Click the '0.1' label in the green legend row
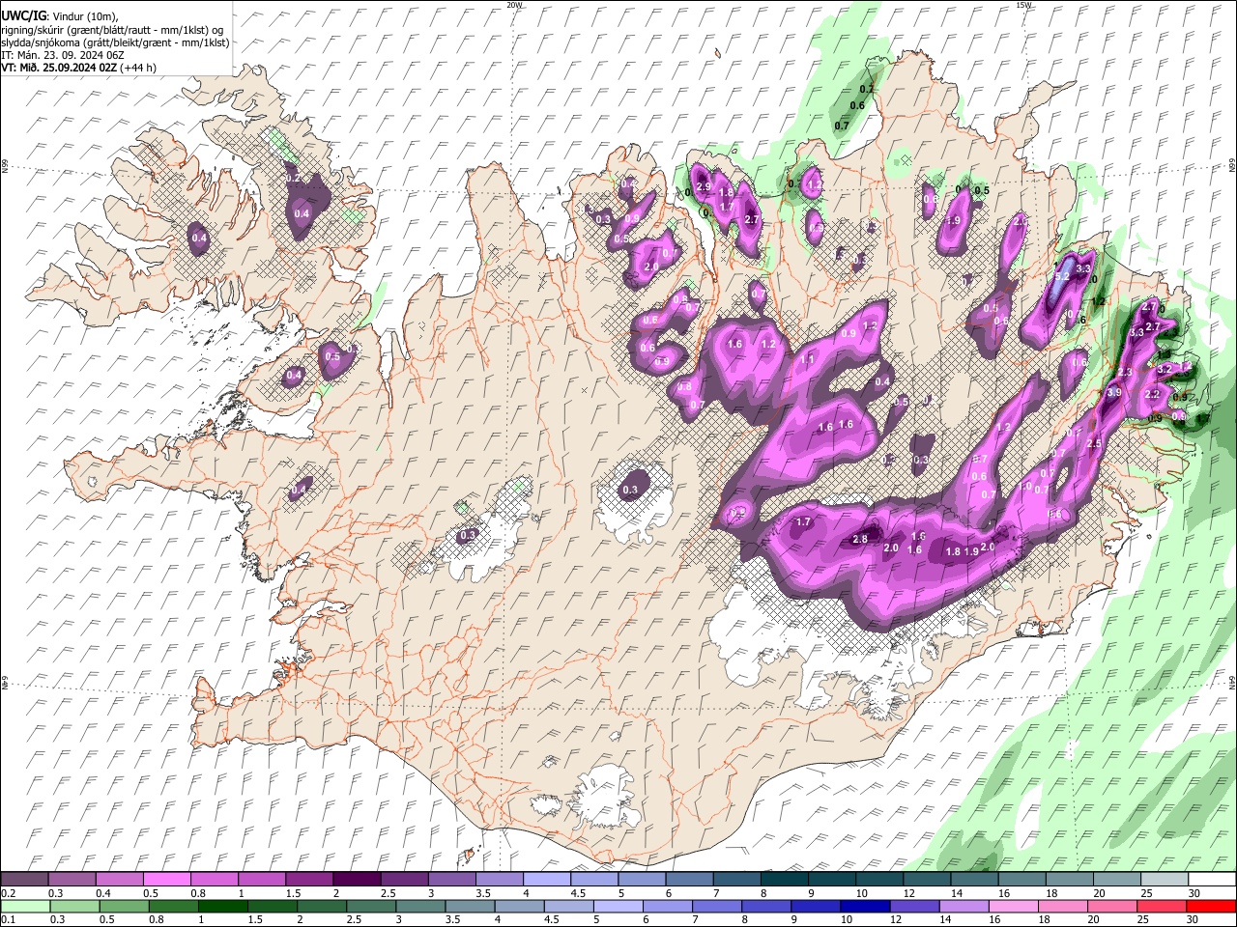The height and width of the screenshot is (927, 1237). 8,919
